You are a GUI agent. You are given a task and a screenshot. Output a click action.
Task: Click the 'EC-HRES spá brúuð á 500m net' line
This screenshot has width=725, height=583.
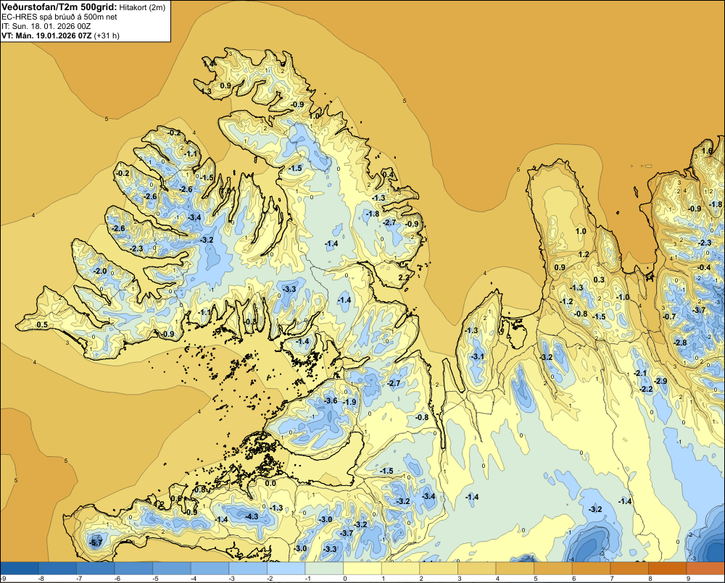click(x=59, y=17)
